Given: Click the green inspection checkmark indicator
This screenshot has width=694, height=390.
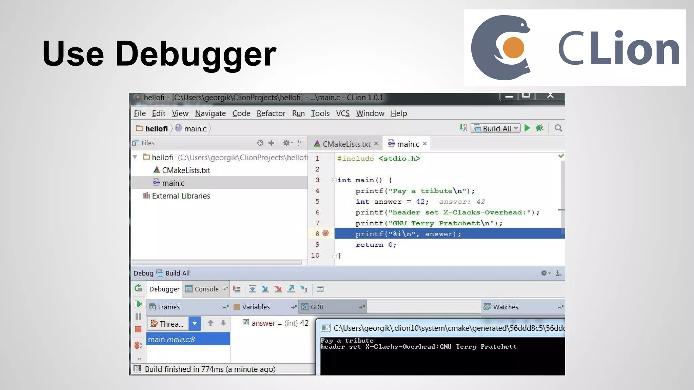Looking at the screenshot, I should pos(561,156).
